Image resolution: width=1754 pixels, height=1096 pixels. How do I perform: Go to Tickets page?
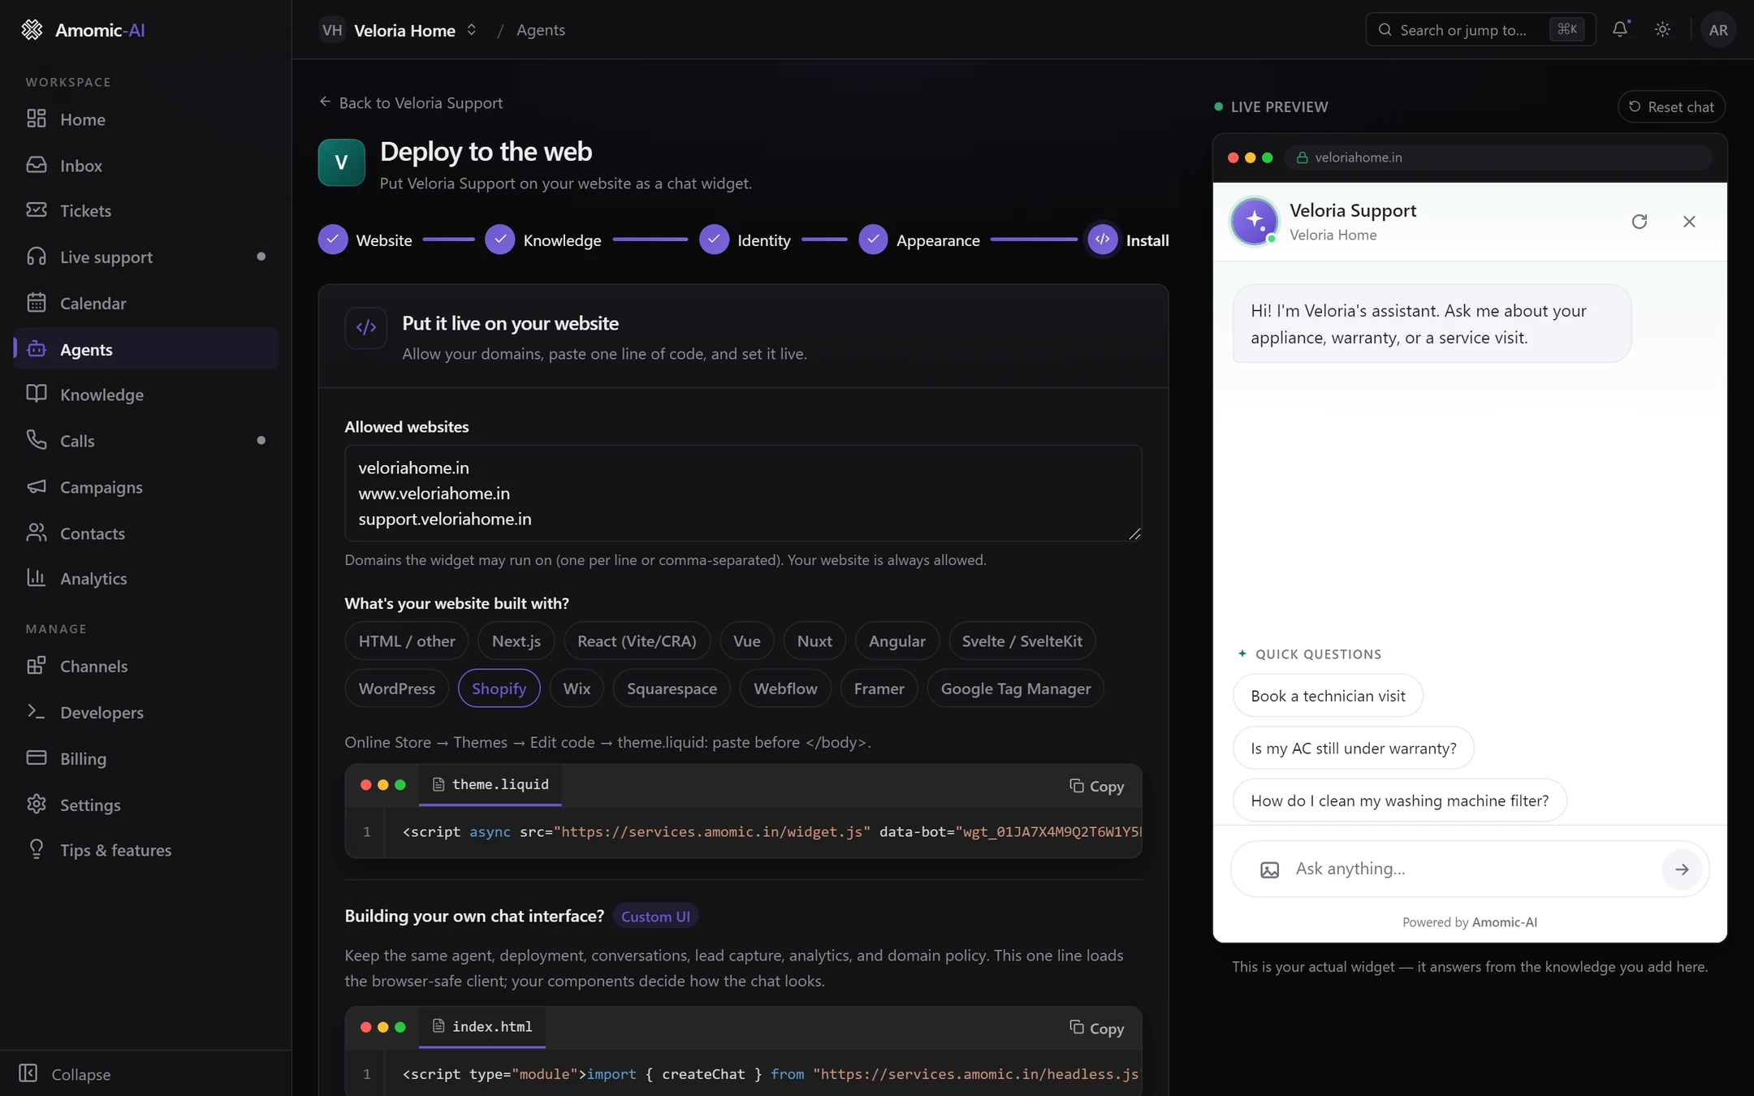[x=146, y=211]
